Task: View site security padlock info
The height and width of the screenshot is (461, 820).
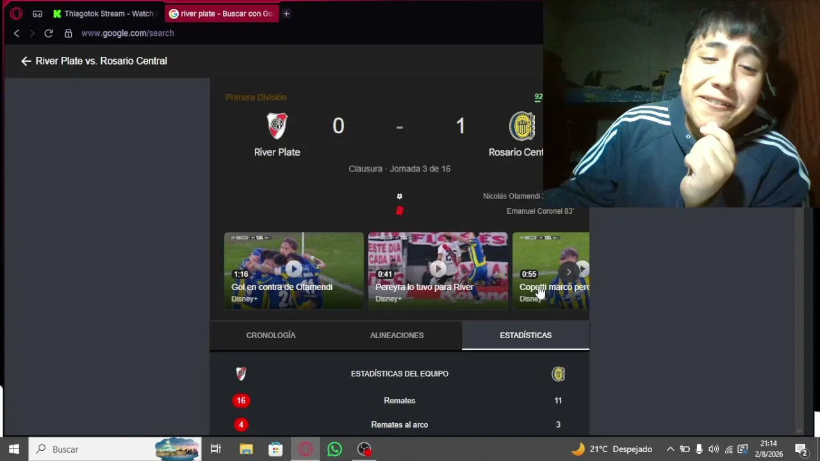Action: coord(69,33)
